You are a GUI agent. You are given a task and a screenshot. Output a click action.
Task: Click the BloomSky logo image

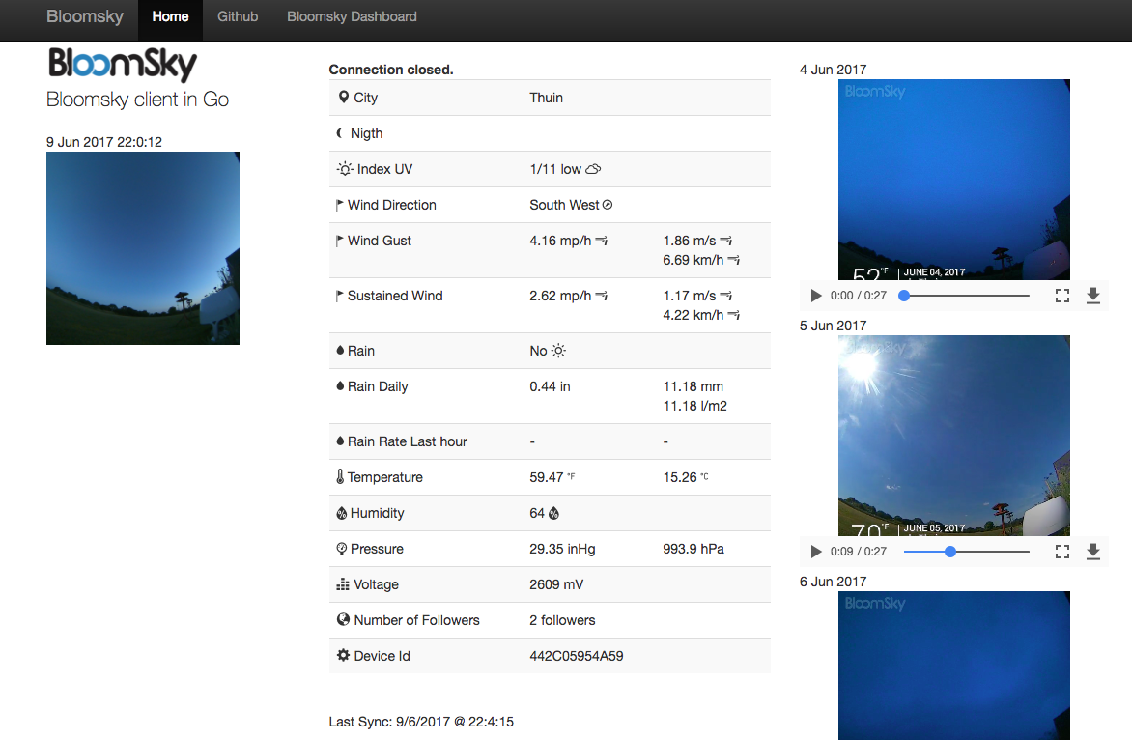[x=122, y=65]
